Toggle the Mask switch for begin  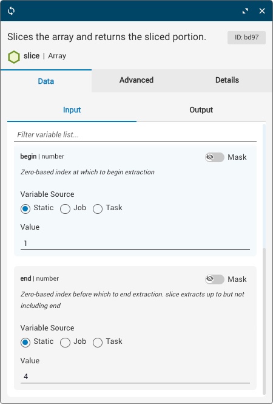tap(215, 157)
